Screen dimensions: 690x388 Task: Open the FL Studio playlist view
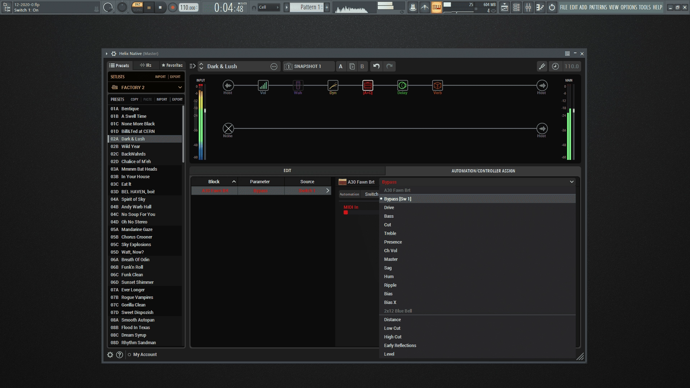(505, 7)
